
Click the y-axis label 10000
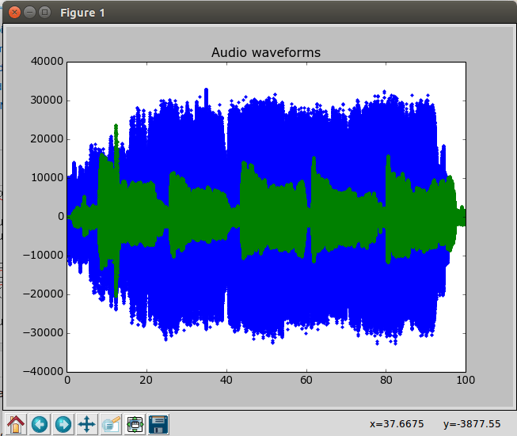(x=47, y=177)
